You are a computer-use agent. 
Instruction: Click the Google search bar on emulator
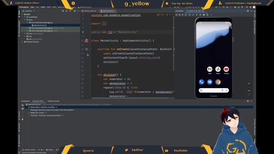(x=214, y=90)
